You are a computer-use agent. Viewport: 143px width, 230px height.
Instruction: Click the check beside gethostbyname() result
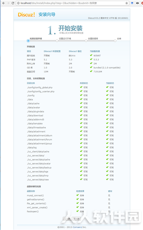coord(78,199)
